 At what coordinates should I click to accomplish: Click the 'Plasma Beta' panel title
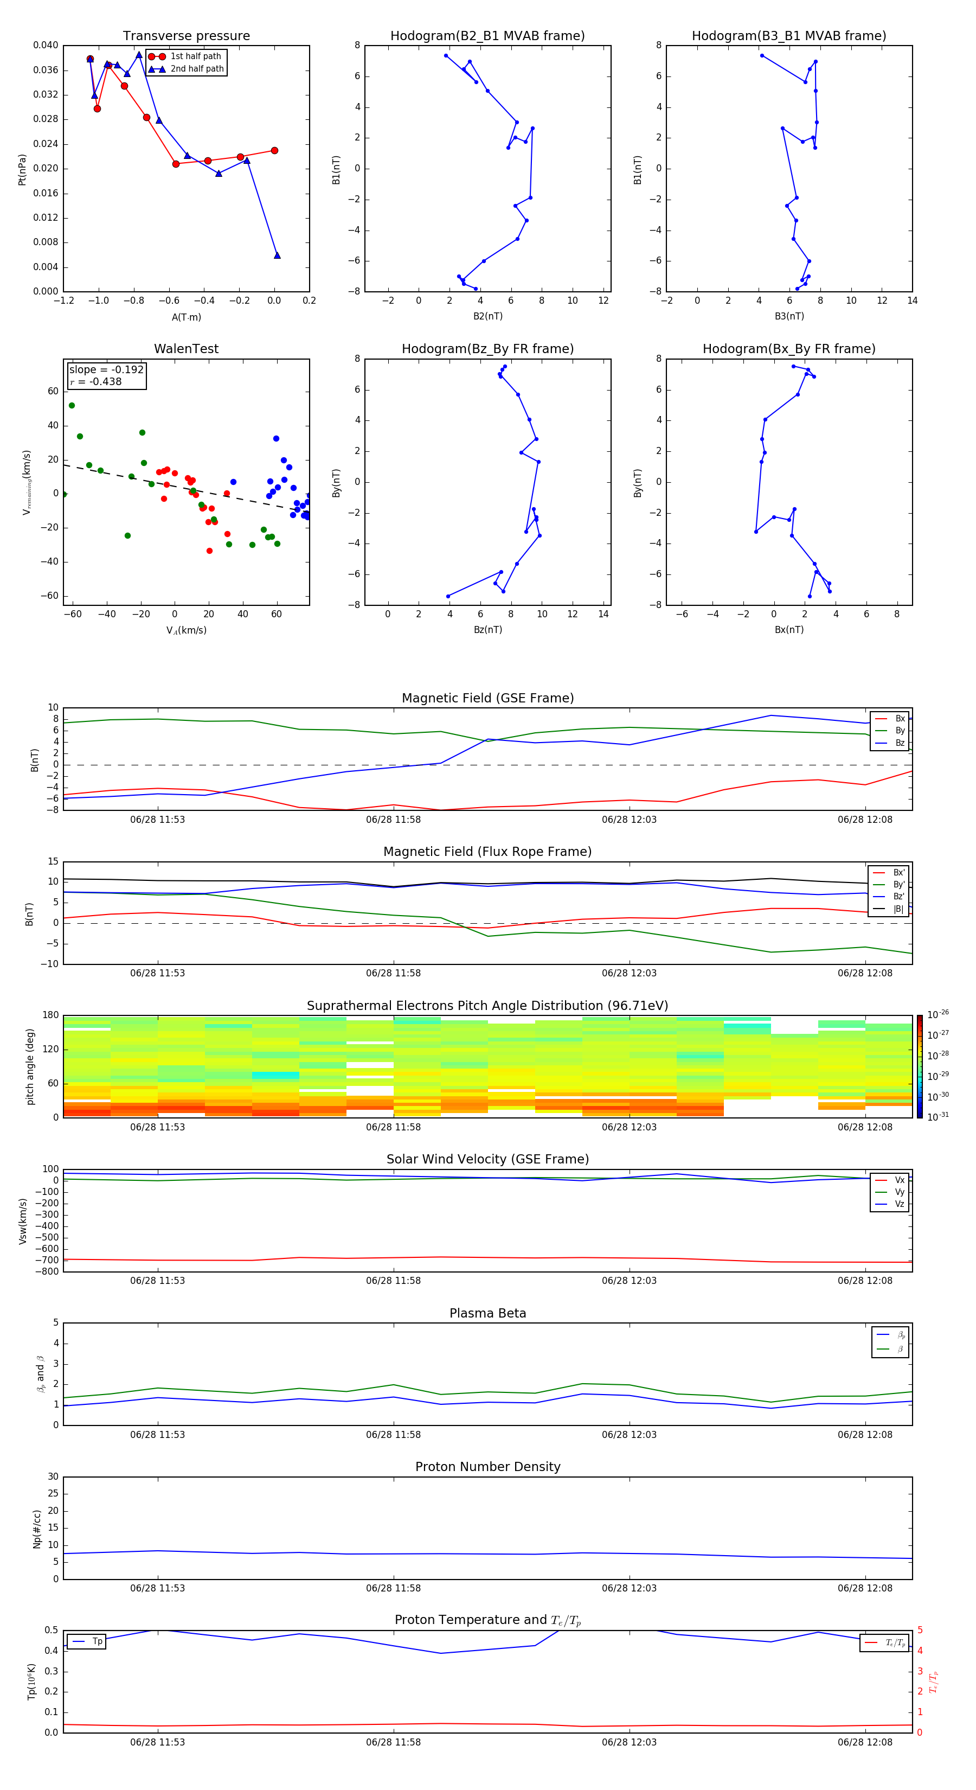487,1313
